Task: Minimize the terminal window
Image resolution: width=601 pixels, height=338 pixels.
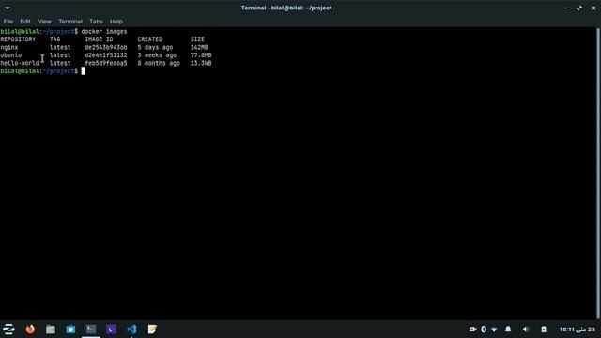Action: (565, 8)
